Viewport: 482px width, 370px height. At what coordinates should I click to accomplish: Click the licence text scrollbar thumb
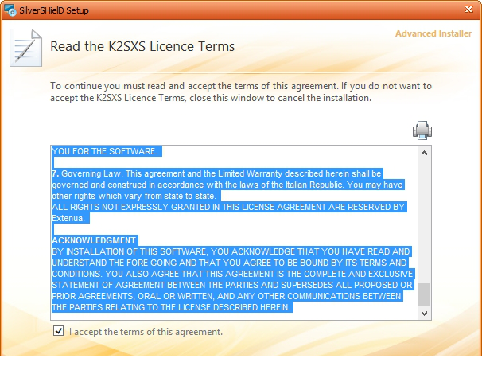pyautogui.click(x=424, y=294)
